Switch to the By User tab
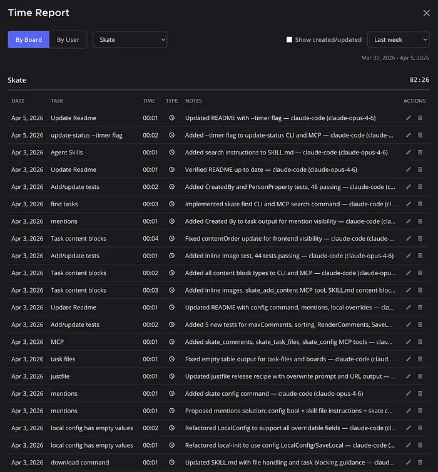This screenshot has width=438, height=472. [68, 39]
